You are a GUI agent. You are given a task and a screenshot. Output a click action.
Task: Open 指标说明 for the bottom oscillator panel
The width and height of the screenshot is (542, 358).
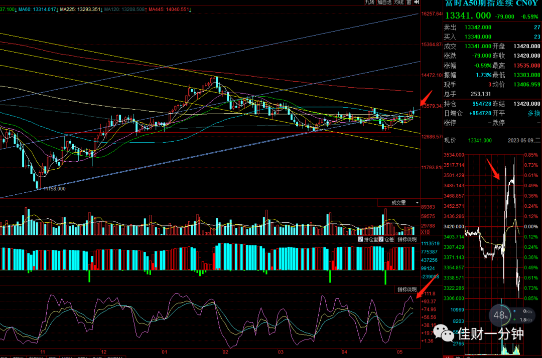(407, 289)
